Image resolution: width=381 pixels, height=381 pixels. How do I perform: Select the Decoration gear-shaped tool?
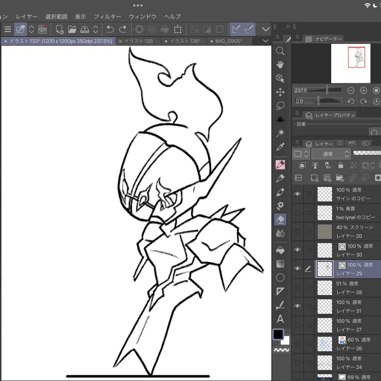point(280,206)
